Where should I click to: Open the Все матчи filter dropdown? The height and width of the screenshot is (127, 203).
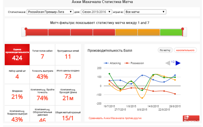click(145, 12)
